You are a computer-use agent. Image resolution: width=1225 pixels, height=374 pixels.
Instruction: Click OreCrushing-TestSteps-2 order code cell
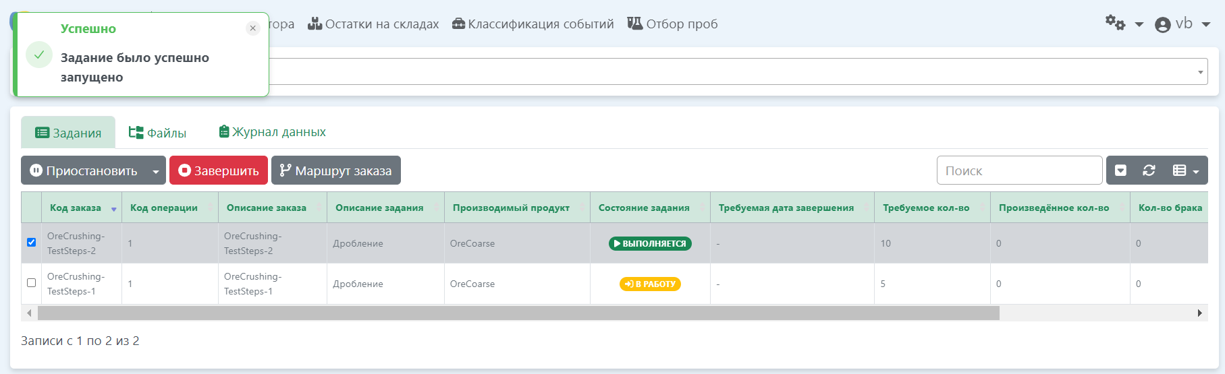82,243
